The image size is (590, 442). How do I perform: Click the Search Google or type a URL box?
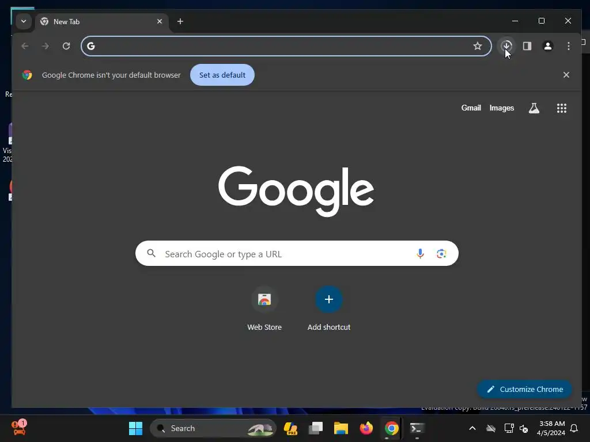(x=297, y=254)
